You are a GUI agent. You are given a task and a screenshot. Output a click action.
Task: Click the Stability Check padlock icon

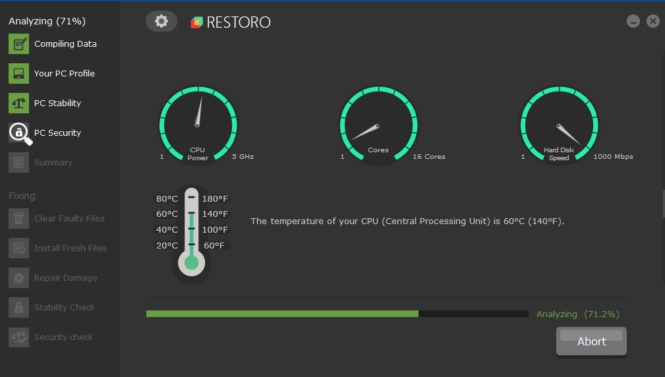pos(18,307)
